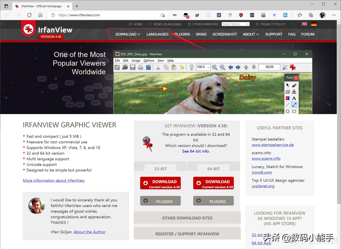Click the scissors cut icon on the toolbar

(x=158, y=67)
